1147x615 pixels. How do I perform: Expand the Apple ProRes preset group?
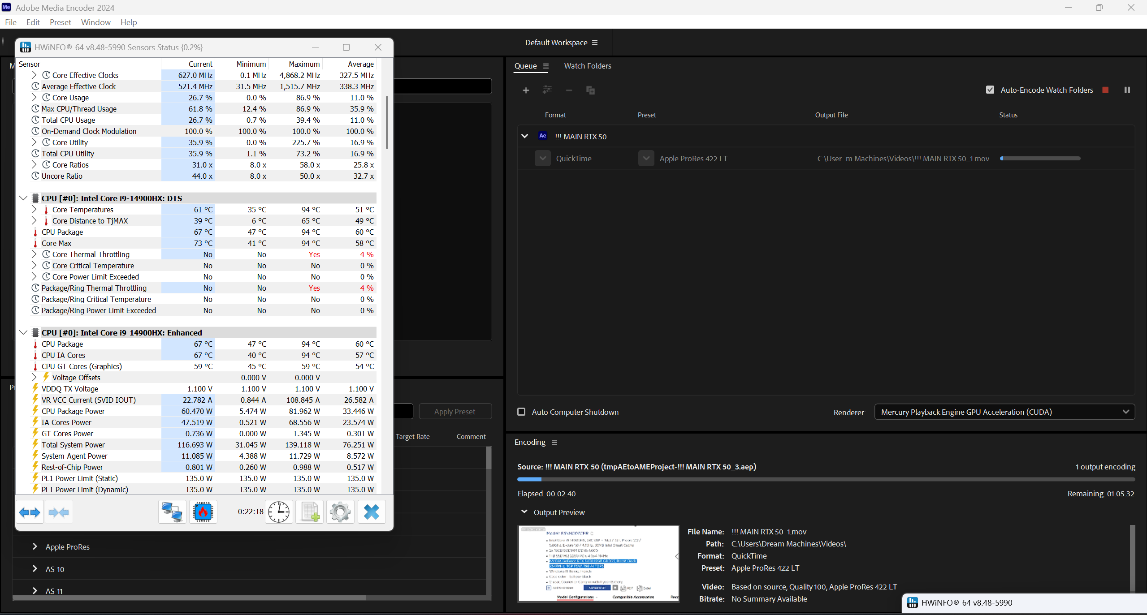click(35, 546)
